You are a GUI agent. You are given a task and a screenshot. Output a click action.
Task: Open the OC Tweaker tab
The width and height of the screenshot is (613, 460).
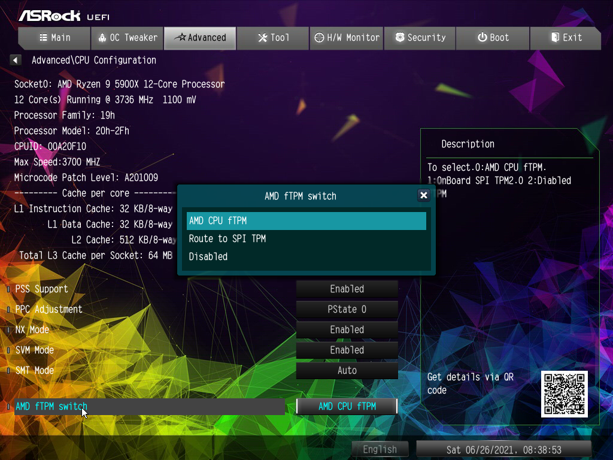pyautogui.click(x=127, y=38)
